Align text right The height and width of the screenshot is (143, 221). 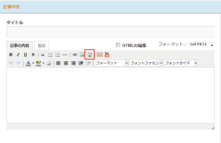click(x=73, y=63)
